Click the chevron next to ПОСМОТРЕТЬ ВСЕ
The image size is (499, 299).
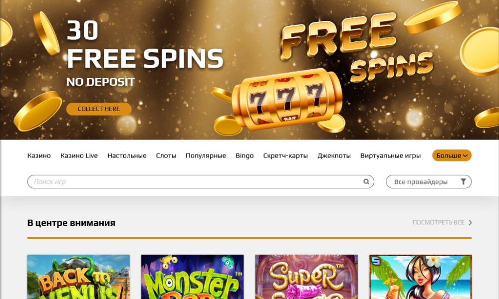470,223
